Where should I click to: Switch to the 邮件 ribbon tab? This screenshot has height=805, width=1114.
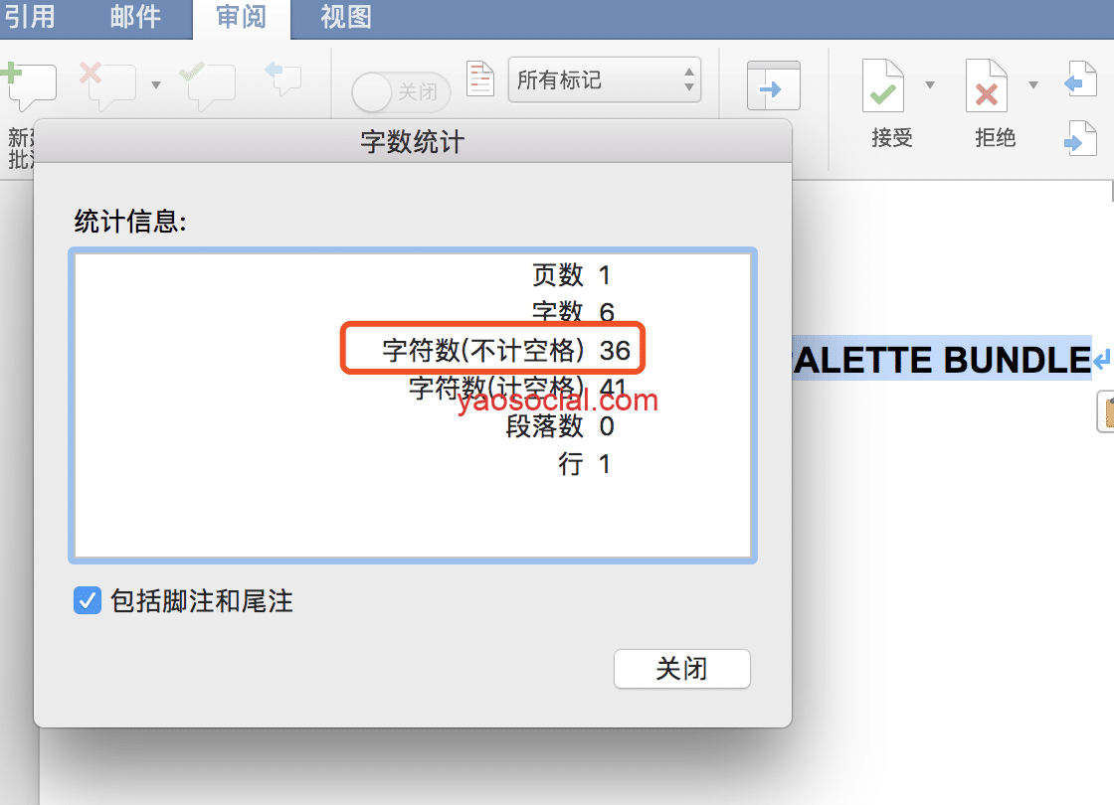[x=135, y=17]
